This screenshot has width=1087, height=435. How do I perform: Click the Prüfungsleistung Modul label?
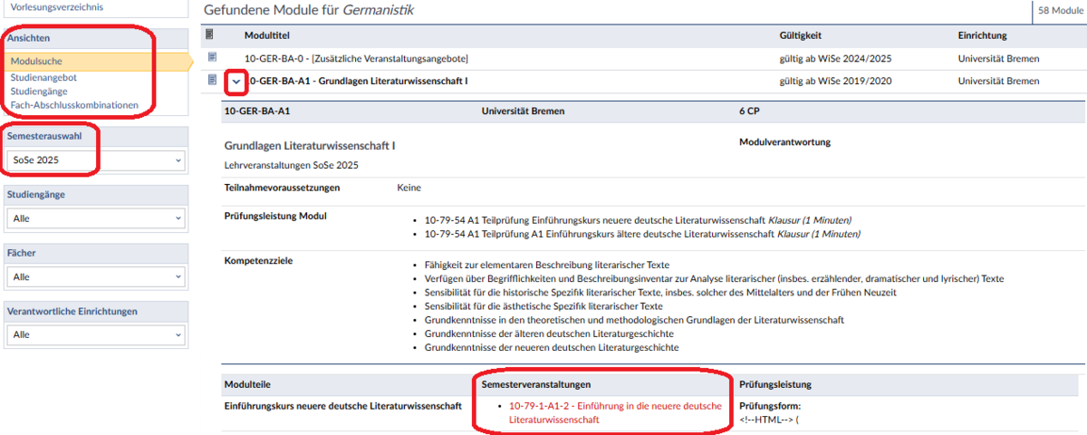point(275,216)
